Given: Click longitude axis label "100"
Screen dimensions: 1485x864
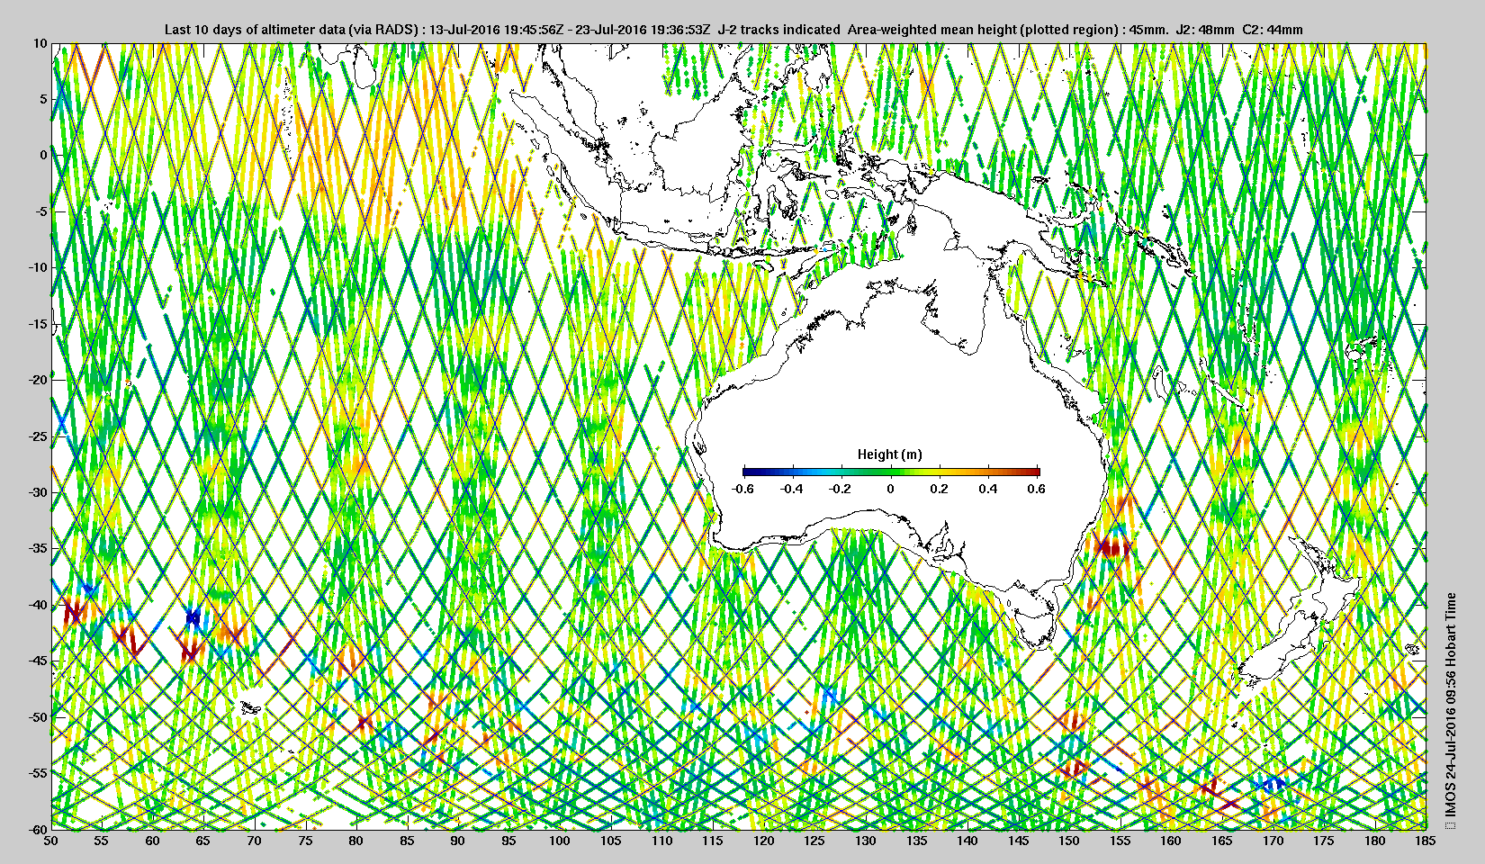Looking at the screenshot, I should tap(560, 841).
